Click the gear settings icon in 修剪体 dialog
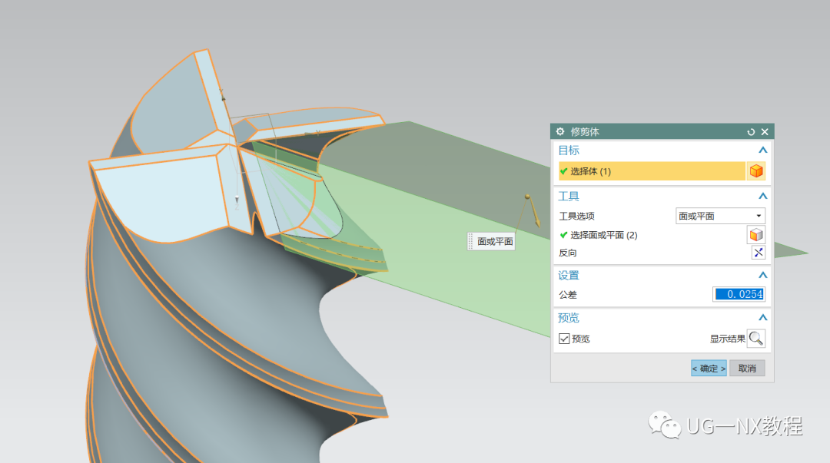The image size is (830, 463). pyautogui.click(x=560, y=131)
